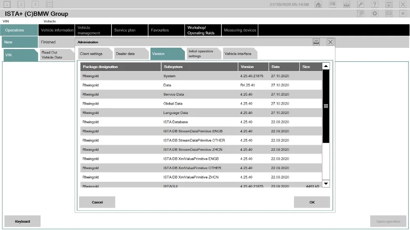410x230 pixels.
Task: Open the Vehicle interface tab
Action: (240, 54)
